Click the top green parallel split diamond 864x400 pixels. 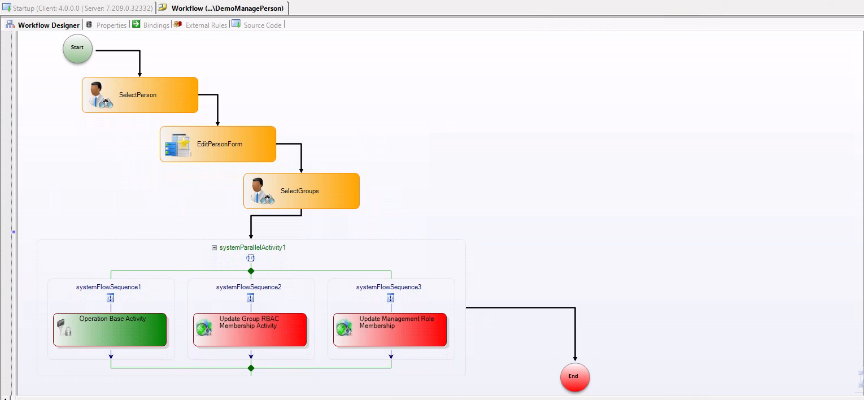251,271
